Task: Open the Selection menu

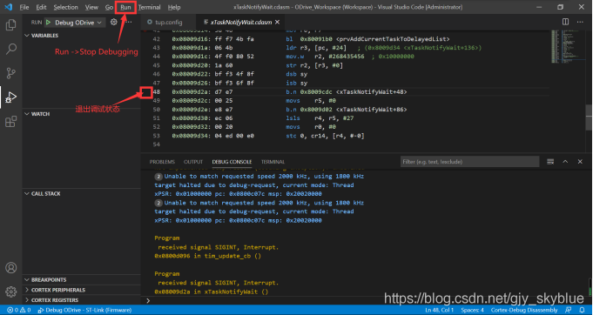Action: tap(65, 7)
